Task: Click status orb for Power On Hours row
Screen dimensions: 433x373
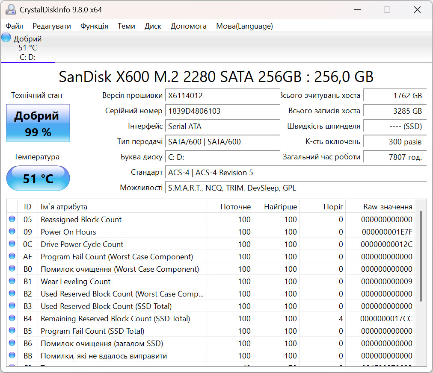Action: (x=12, y=231)
